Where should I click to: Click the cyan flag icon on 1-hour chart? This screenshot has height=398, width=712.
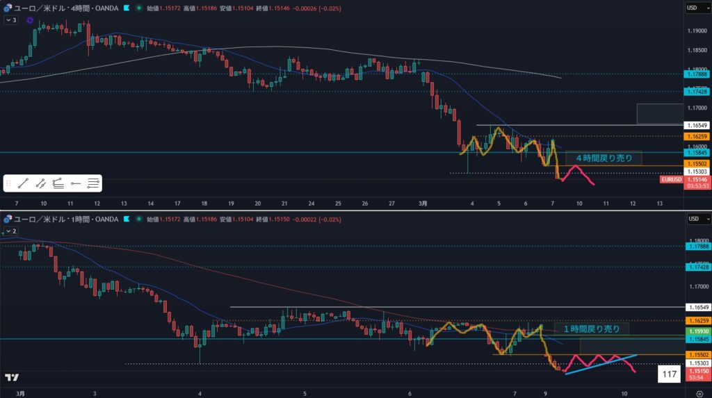tap(126, 219)
